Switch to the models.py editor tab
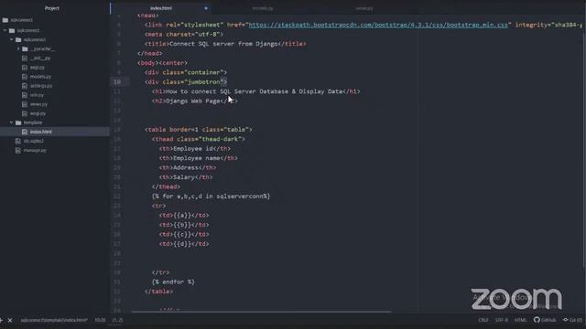The height and width of the screenshot is (329, 586). (x=263, y=8)
